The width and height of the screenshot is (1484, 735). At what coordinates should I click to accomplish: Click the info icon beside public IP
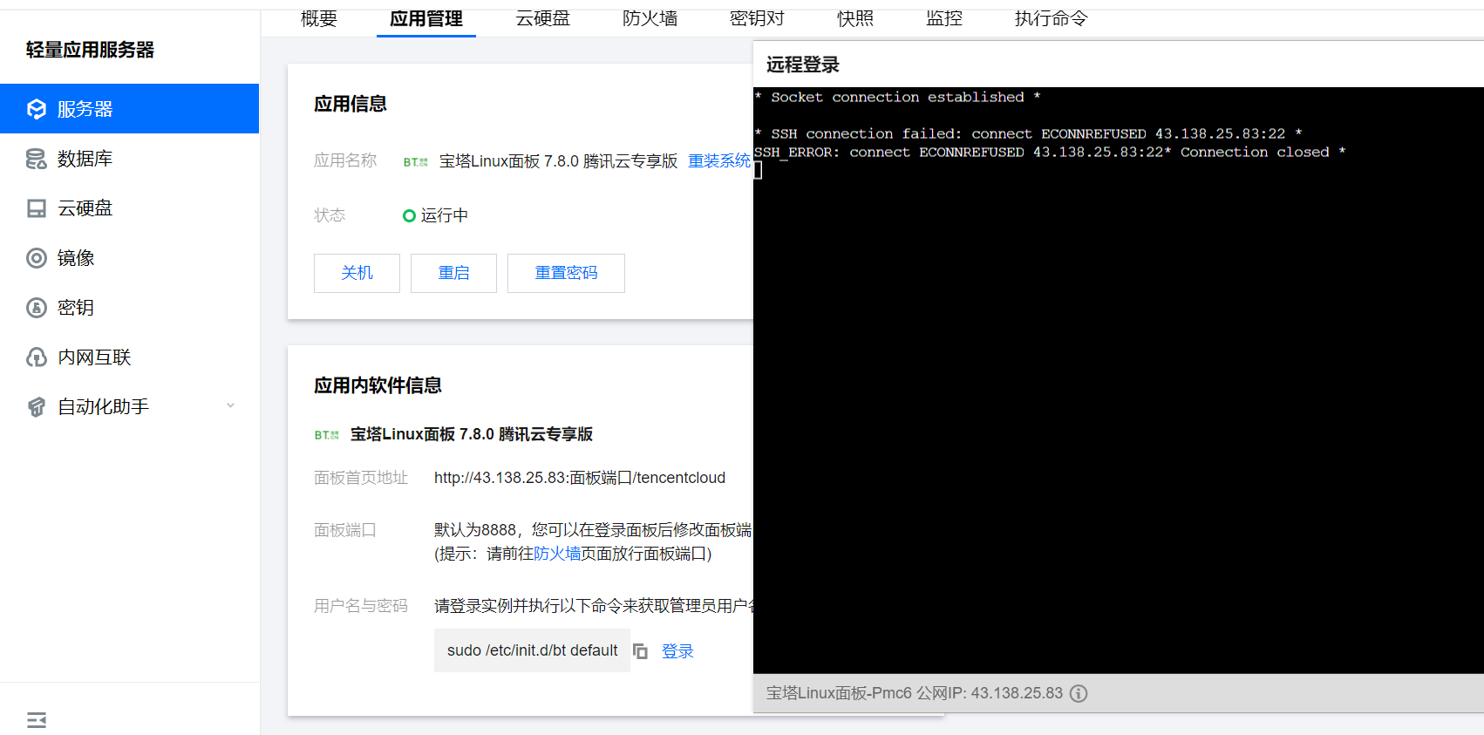(x=1079, y=694)
